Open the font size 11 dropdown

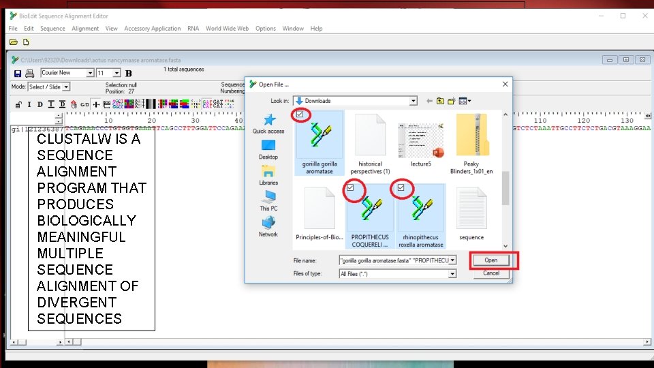pos(116,73)
